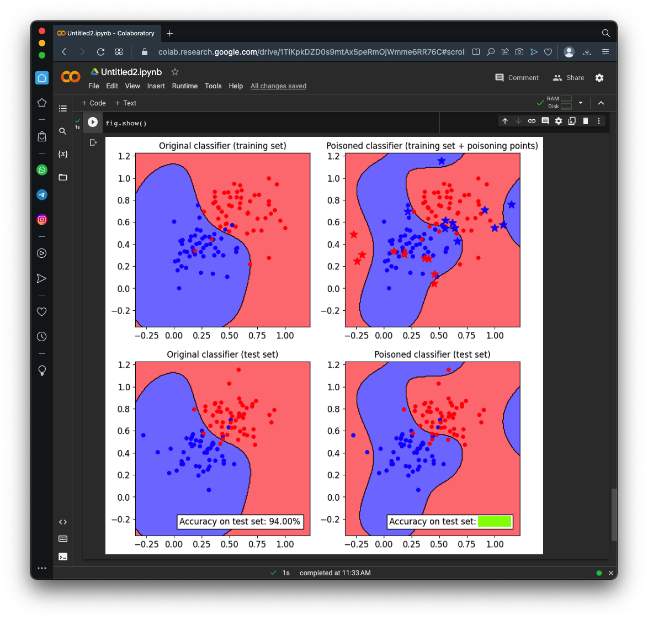This screenshot has height=620, width=648.
Task: Open the variables inspector panel
Action: point(63,154)
